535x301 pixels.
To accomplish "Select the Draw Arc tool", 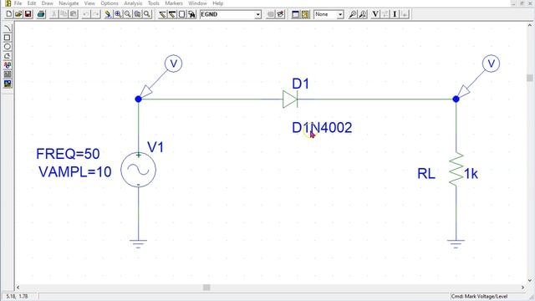I will point(8,28).
